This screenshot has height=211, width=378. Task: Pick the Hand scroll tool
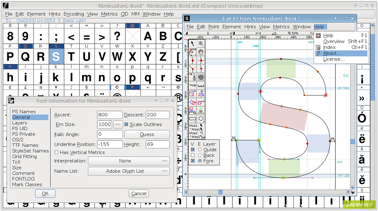(201, 52)
